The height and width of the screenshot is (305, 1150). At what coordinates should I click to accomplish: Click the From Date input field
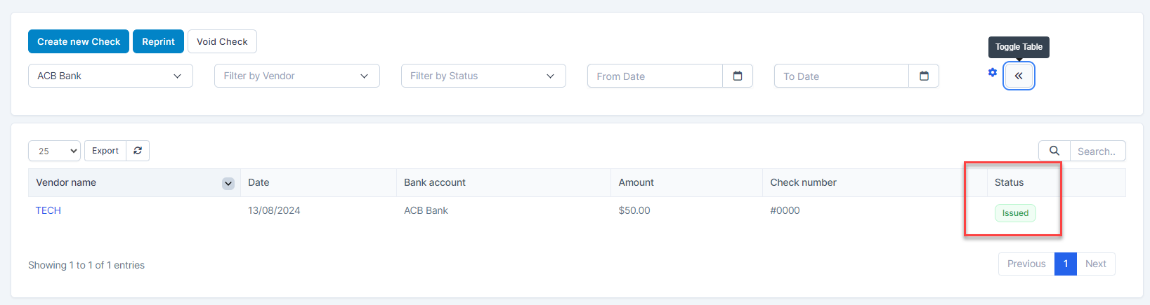click(655, 76)
